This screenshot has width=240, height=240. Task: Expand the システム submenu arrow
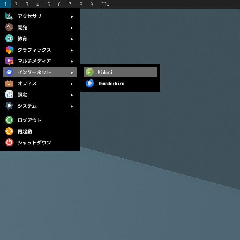(72, 106)
